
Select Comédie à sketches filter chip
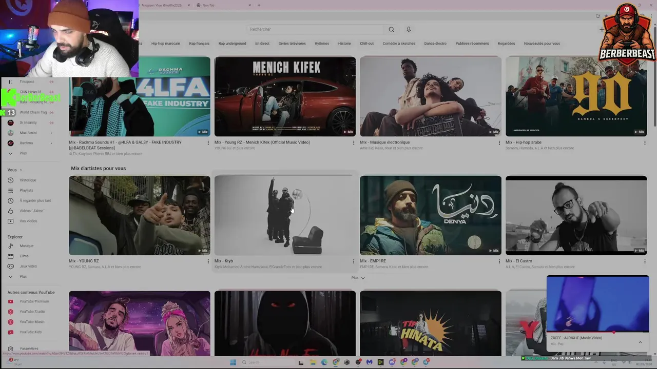pos(399,44)
